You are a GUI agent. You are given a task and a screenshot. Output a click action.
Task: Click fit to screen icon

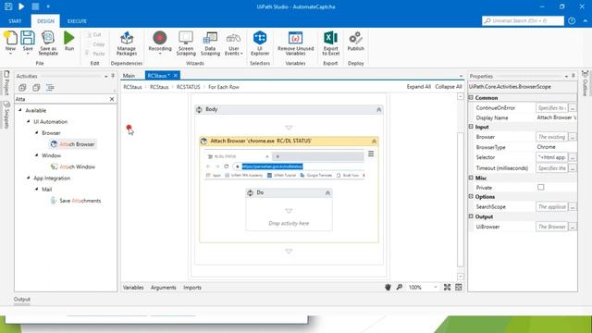[447, 288]
